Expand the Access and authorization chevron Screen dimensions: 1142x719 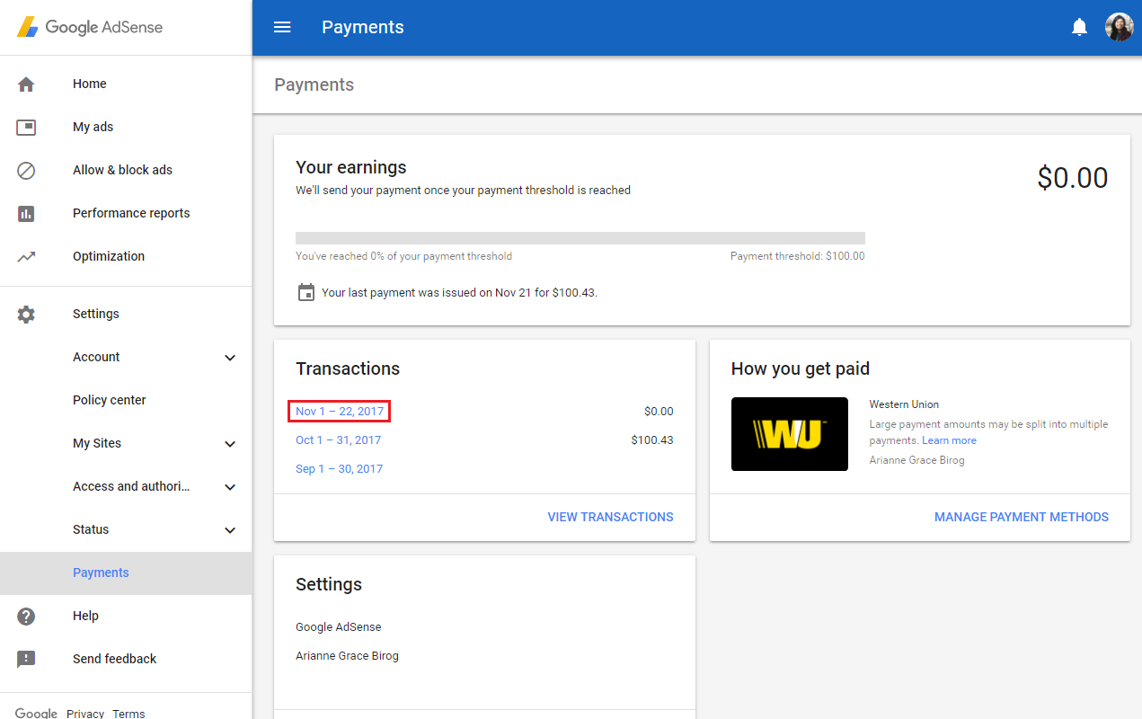tap(230, 486)
